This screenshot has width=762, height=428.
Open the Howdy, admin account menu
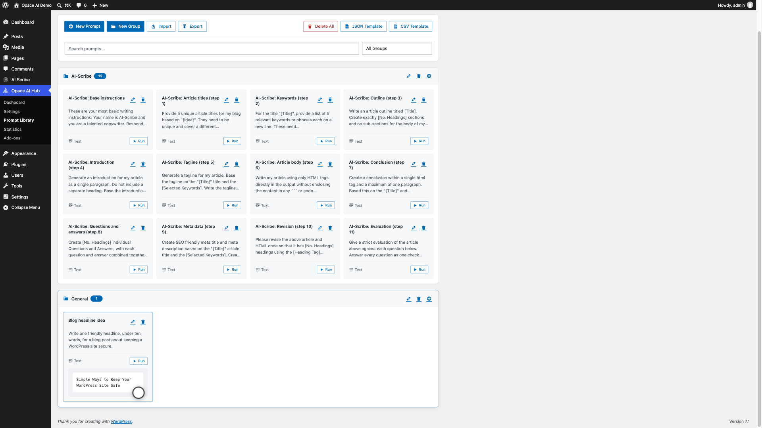click(x=735, y=5)
